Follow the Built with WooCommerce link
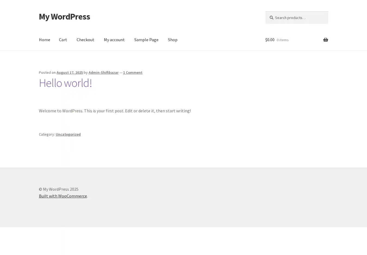Screen dimensions: 367x255 (x=63, y=196)
